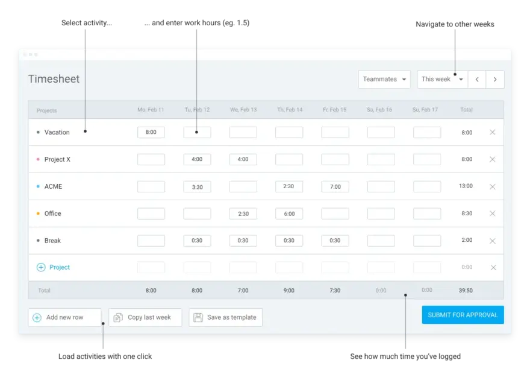Click Break's empty Sunday hours field
This screenshot has height=380, width=527.
coord(427,240)
